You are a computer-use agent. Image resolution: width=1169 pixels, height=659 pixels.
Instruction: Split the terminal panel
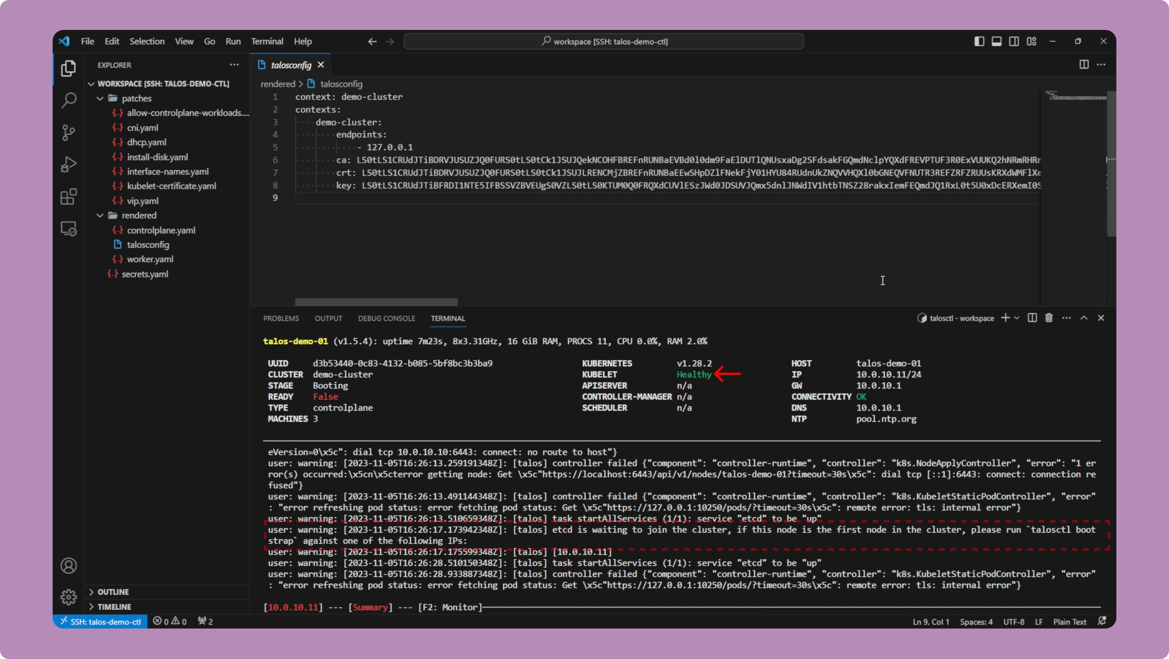(1032, 318)
